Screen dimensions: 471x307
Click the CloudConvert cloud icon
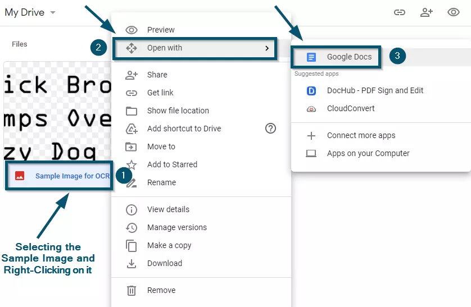(311, 109)
